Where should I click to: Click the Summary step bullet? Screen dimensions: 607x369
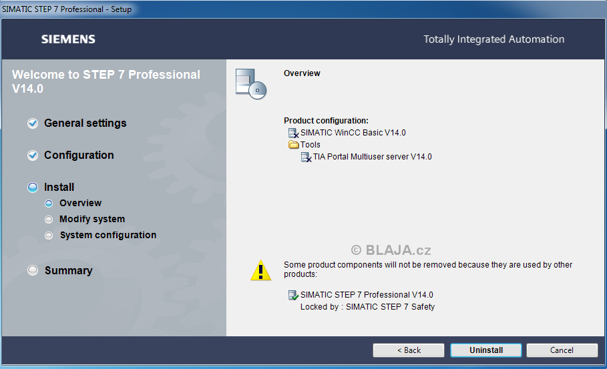click(33, 270)
